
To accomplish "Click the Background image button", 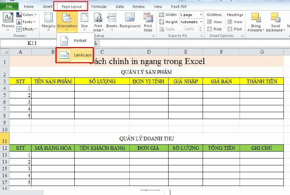I will 130,20.
